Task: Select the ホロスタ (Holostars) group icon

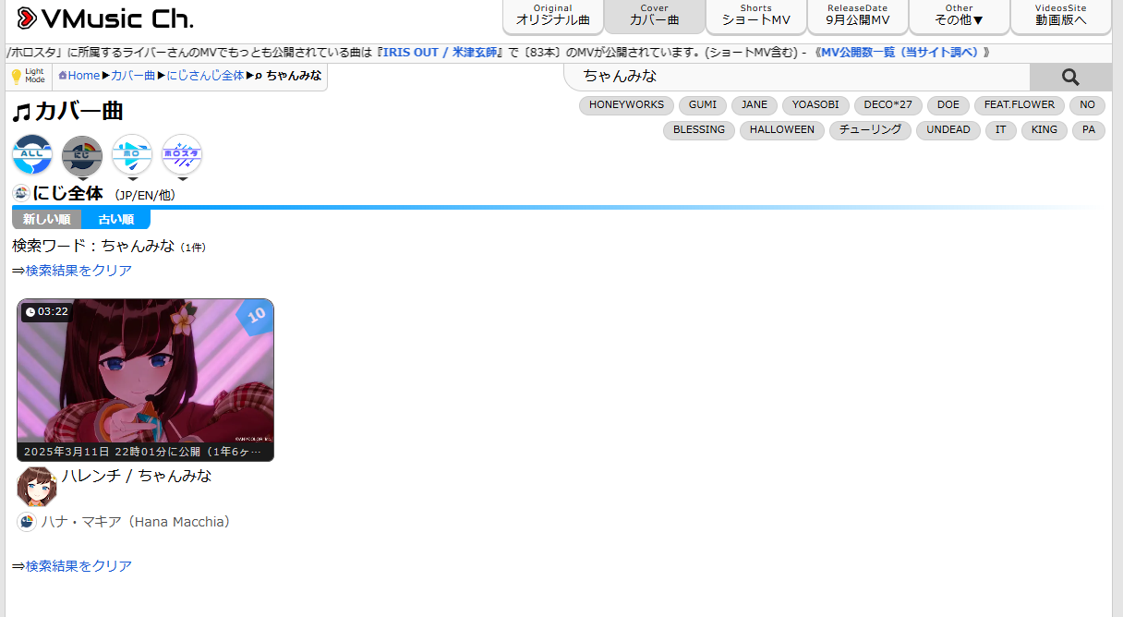Action: (x=182, y=155)
